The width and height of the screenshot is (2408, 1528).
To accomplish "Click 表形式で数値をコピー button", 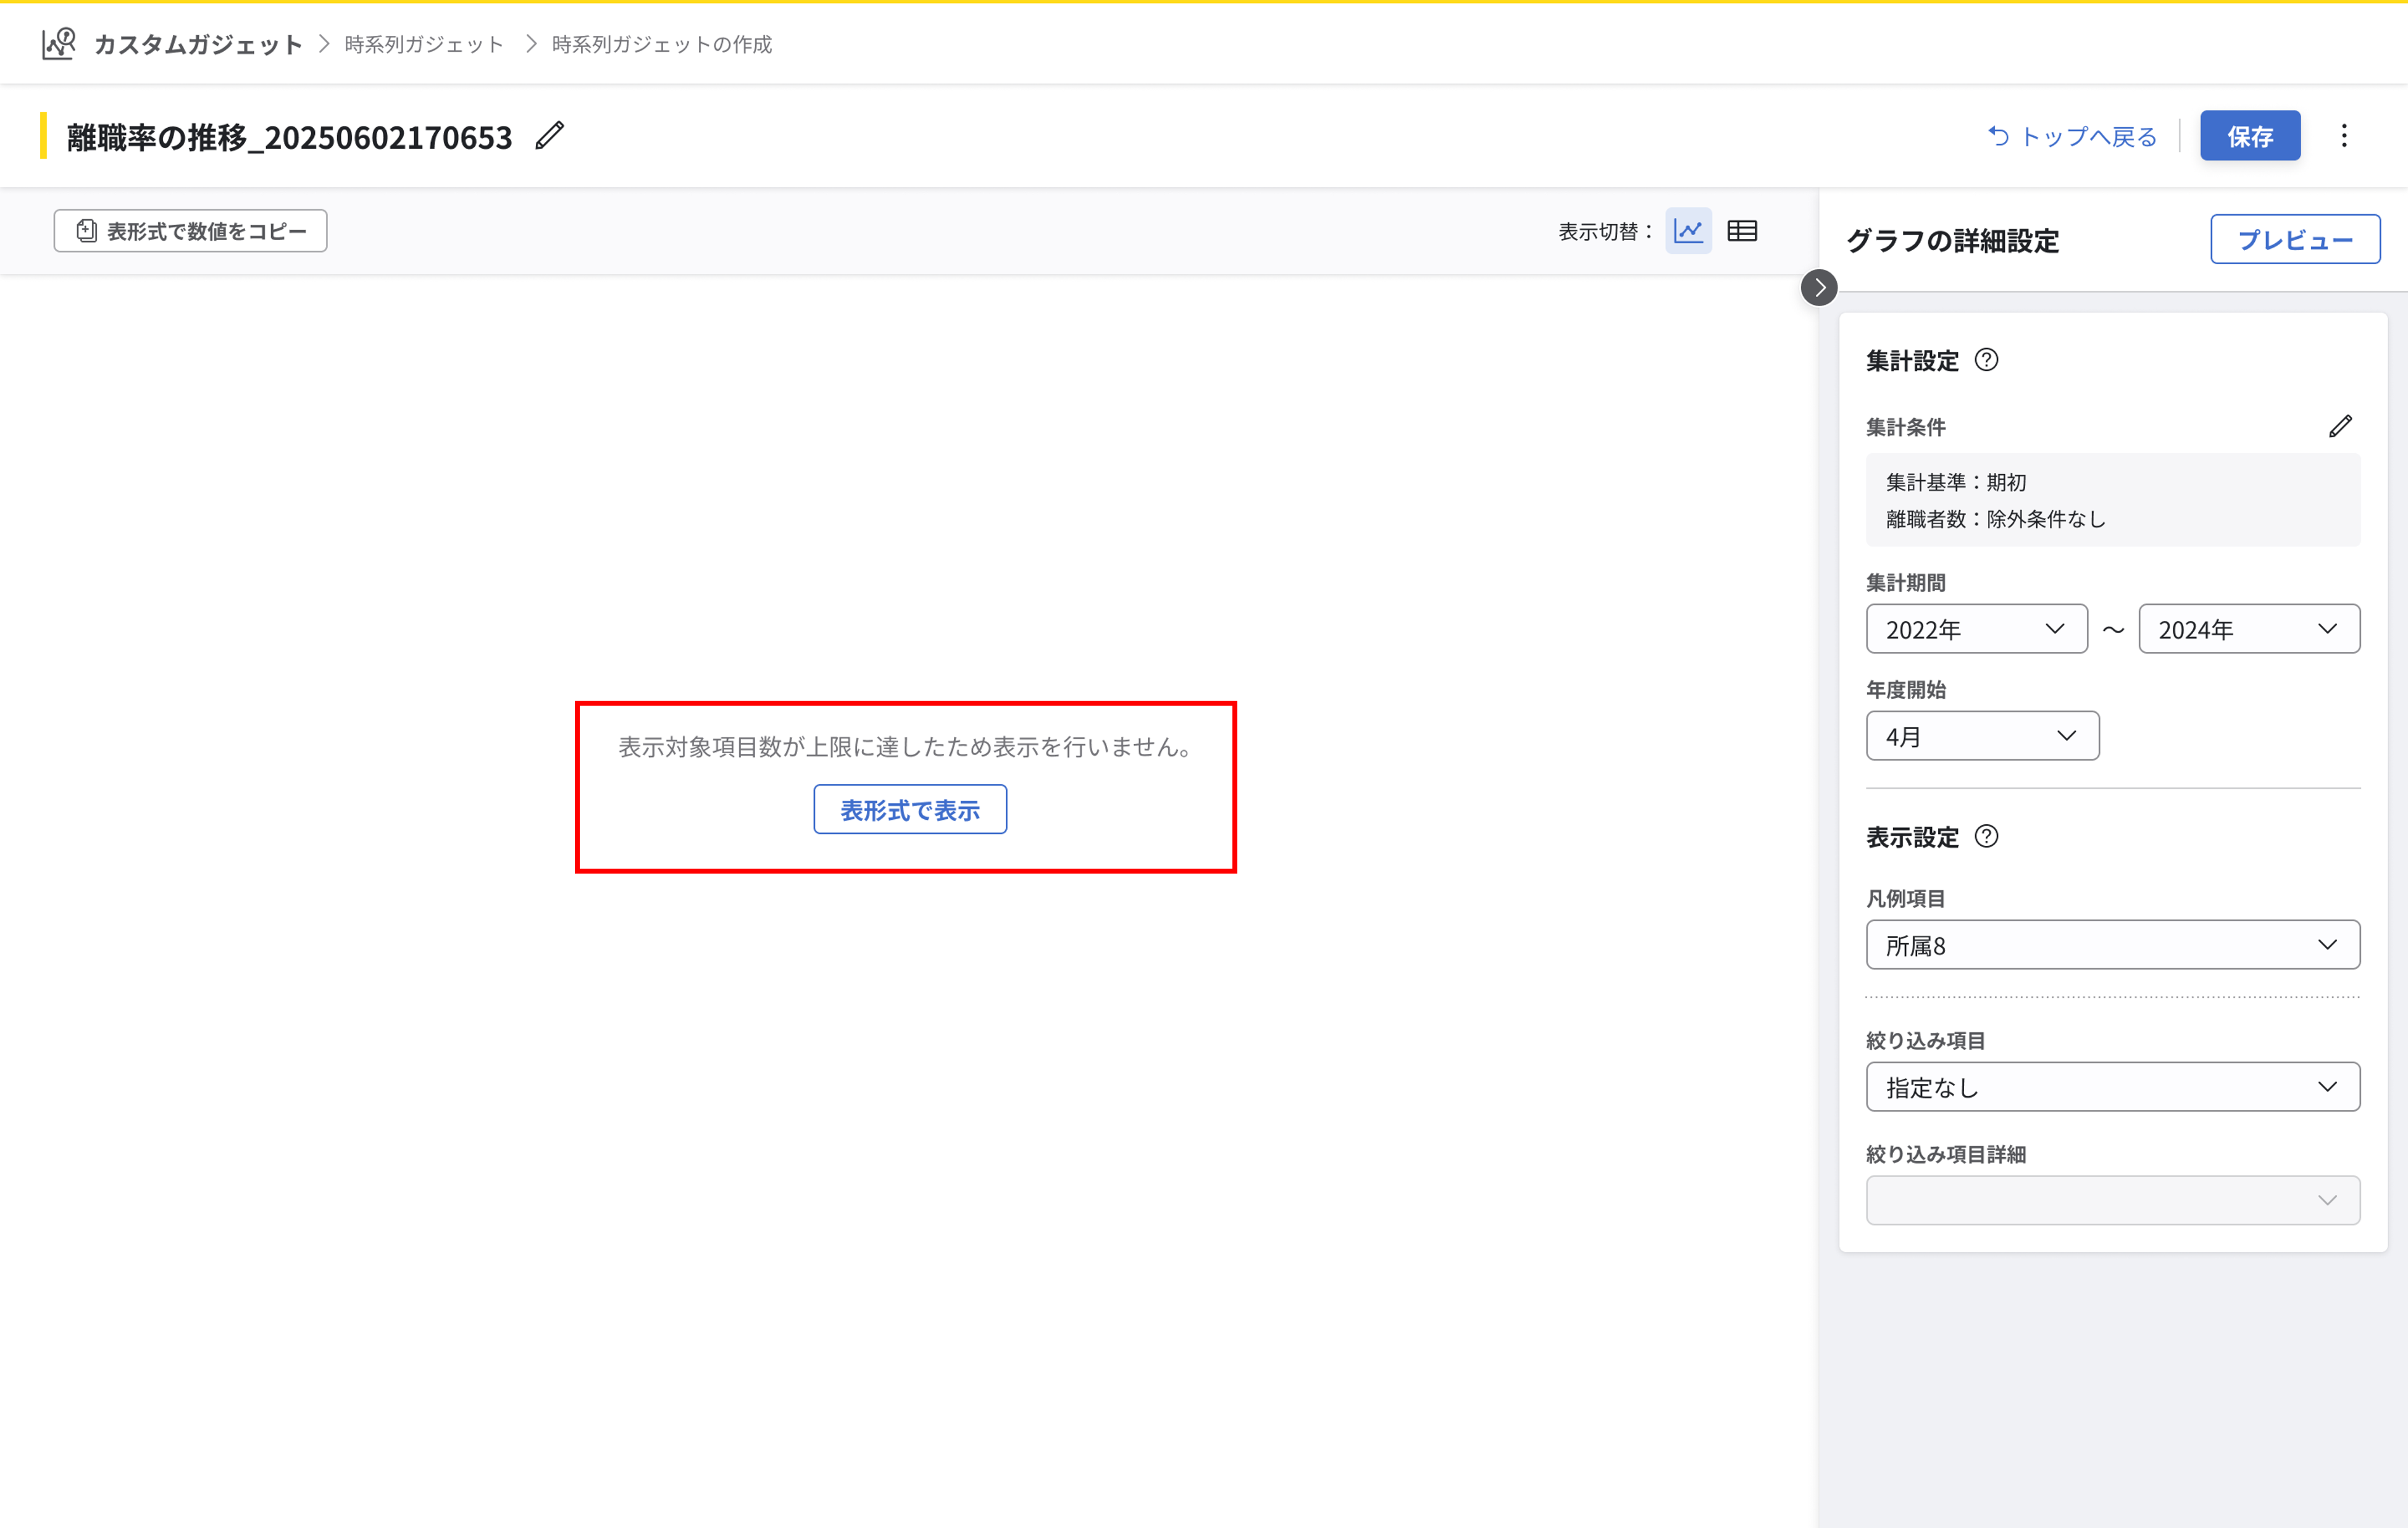I will pyautogui.click(x=190, y=231).
